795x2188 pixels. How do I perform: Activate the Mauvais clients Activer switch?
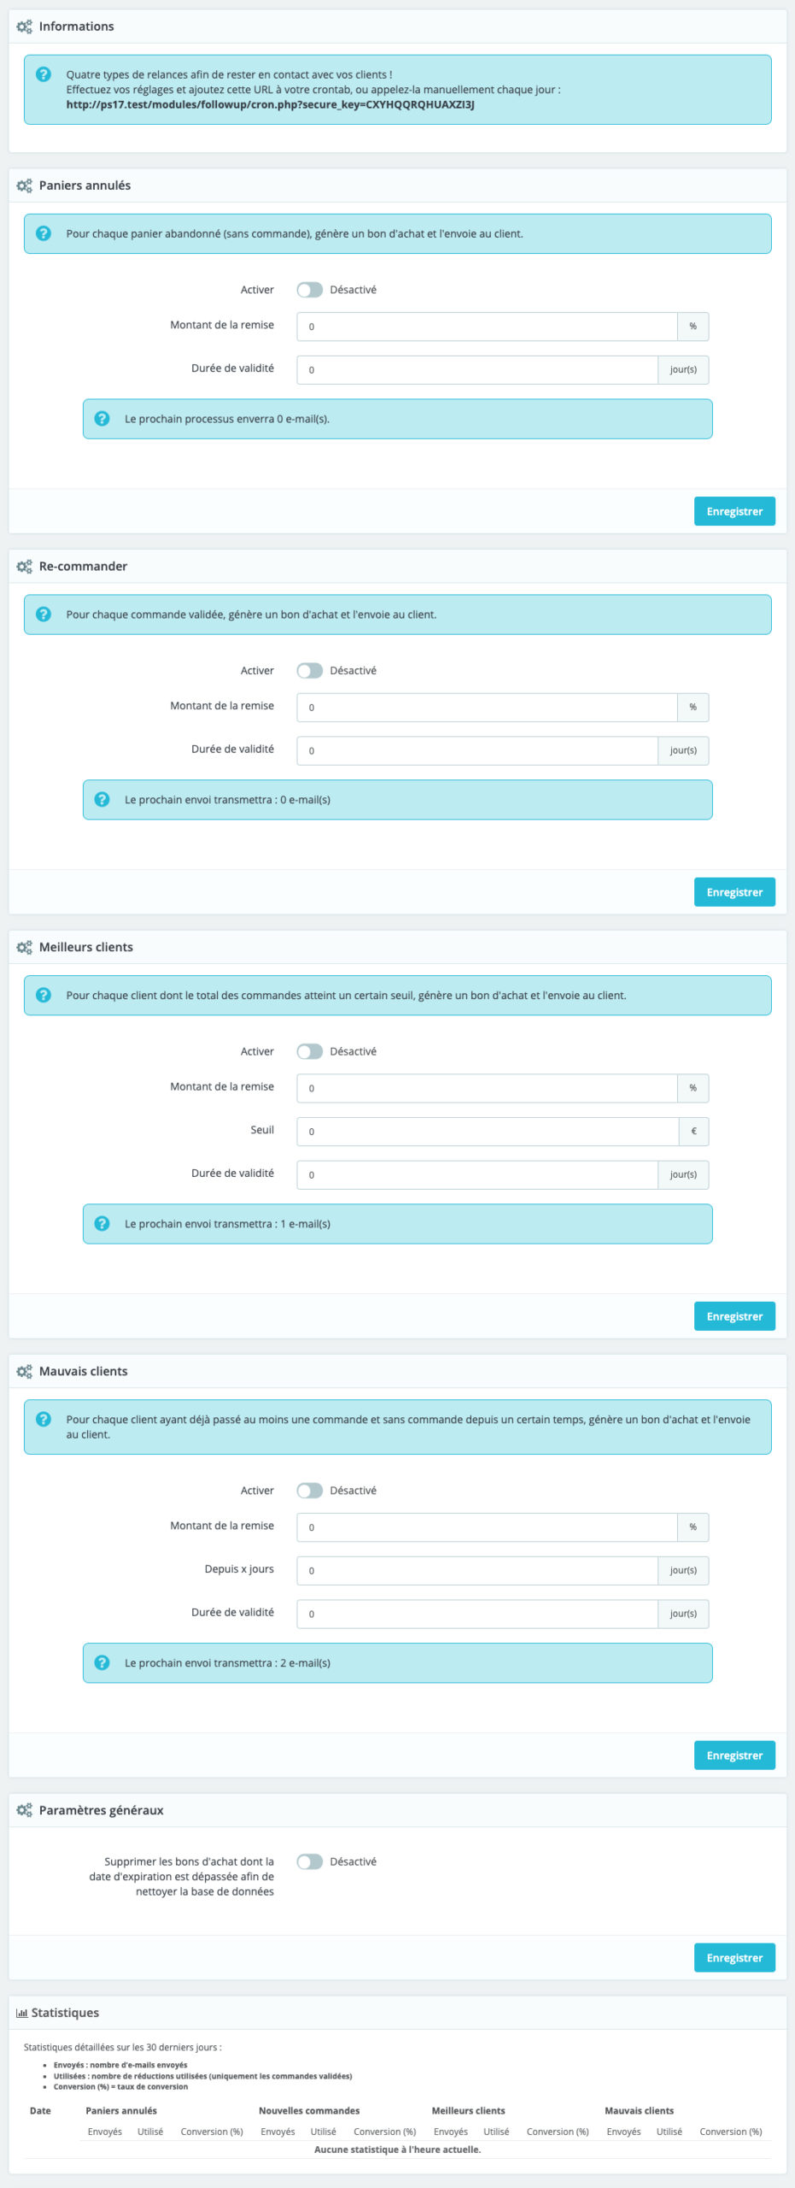[309, 1491]
